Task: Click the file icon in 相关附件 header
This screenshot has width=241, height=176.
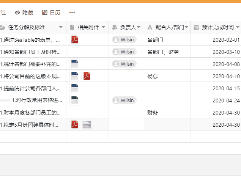Action: pos(72,27)
